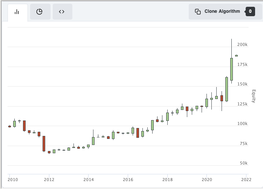263x189 pixels.
Task: Click the 100k equity axis label
Action: pyautogui.click(x=242, y=123)
